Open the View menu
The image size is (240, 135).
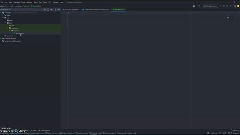pyautogui.click(x=10, y=2)
